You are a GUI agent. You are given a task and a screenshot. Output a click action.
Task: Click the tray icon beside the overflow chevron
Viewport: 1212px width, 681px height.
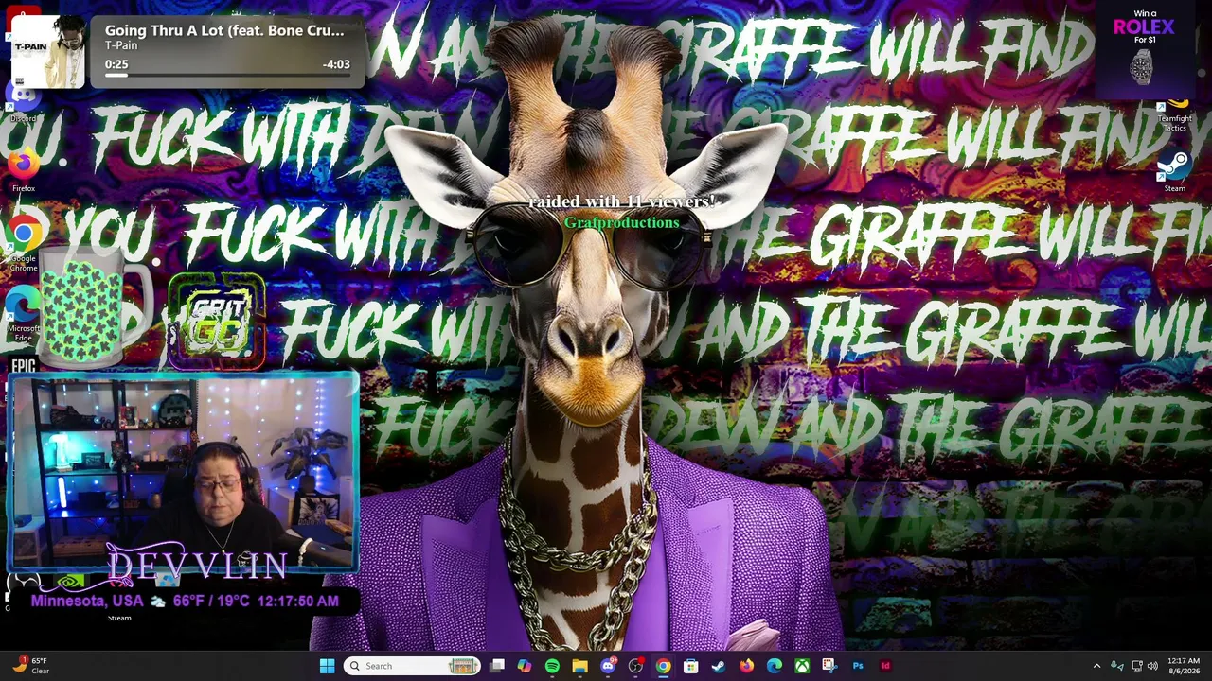click(1116, 666)
